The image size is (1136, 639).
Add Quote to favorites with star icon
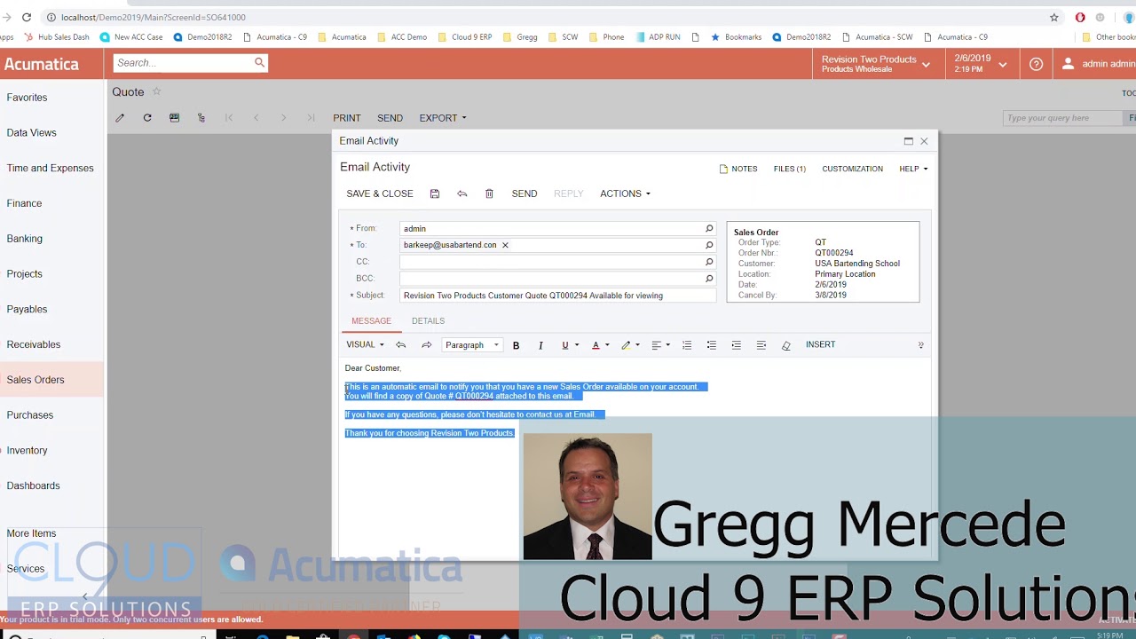pos(156,91)
